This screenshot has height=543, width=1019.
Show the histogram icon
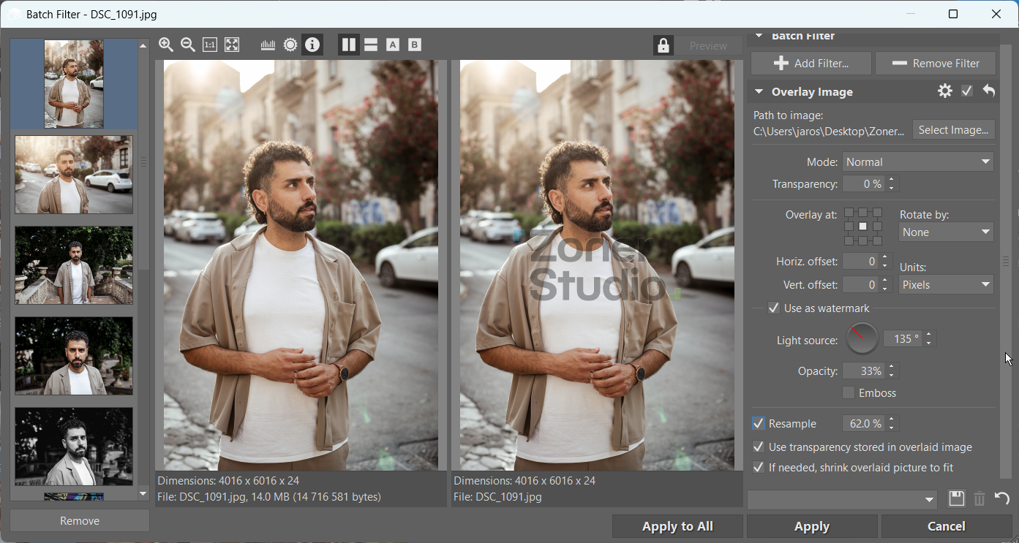[x=268, y=45]
